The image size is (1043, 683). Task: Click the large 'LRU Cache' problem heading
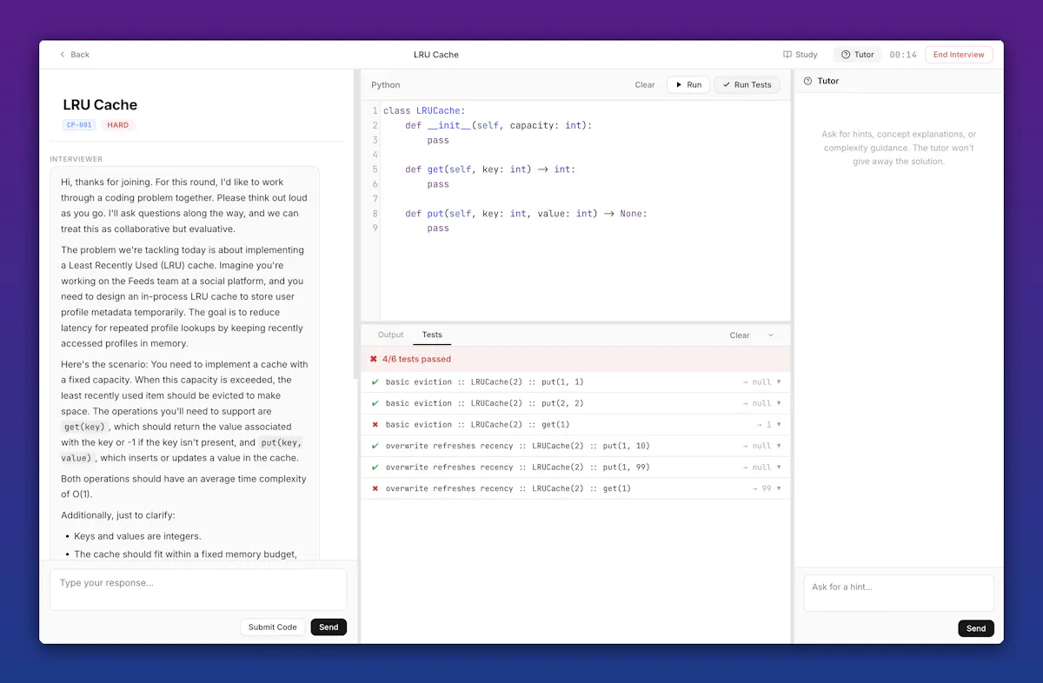tap(100, 104)
